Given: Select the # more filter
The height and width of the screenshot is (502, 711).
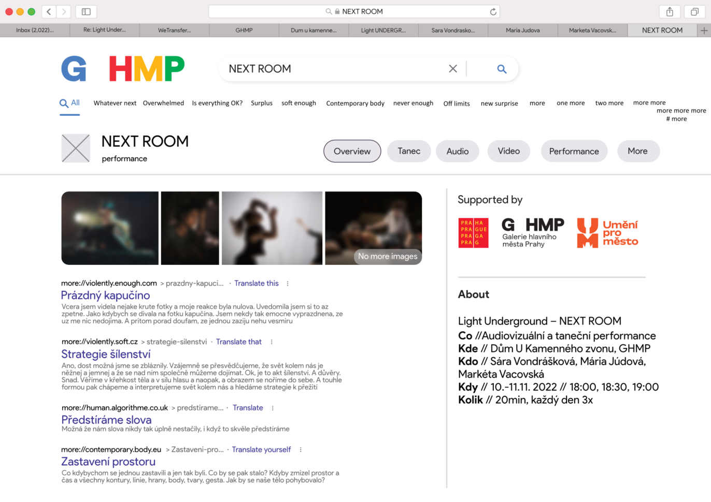Looking at the screenshot, I should (676, 119).
